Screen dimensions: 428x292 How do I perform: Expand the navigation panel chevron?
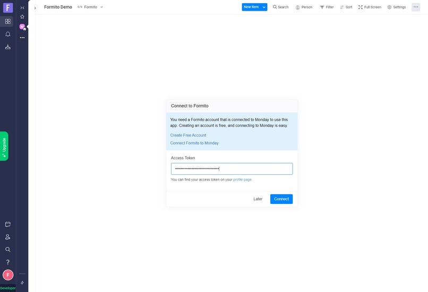[35, 8]
